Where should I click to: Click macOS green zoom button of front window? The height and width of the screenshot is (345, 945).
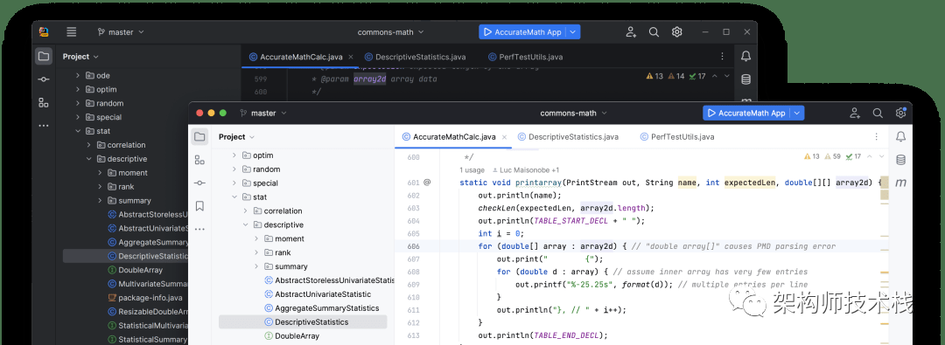pyautogui.click(x=222, y=113)
